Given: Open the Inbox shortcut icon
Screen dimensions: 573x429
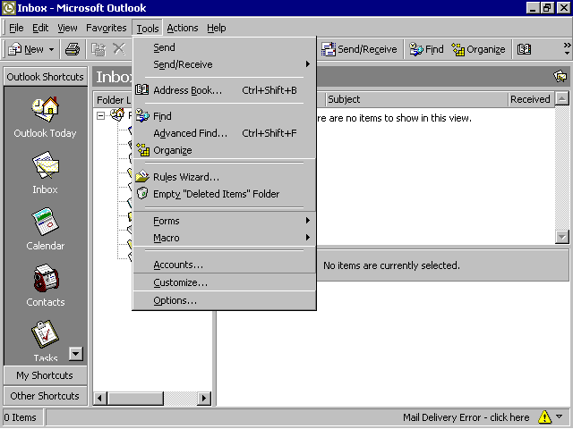Looking at the screenshot, I should pos(46,164).
